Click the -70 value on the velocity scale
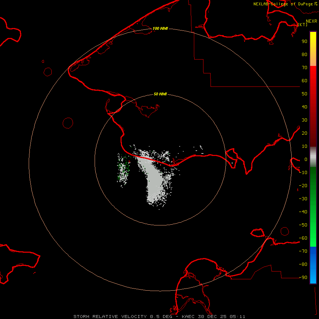Viewport: 319px width, 319px height. 303,251
